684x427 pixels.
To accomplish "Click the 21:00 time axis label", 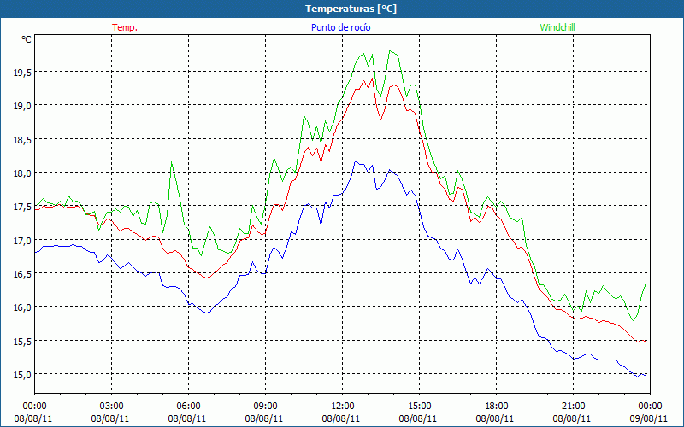I will (x=573, y=407).
